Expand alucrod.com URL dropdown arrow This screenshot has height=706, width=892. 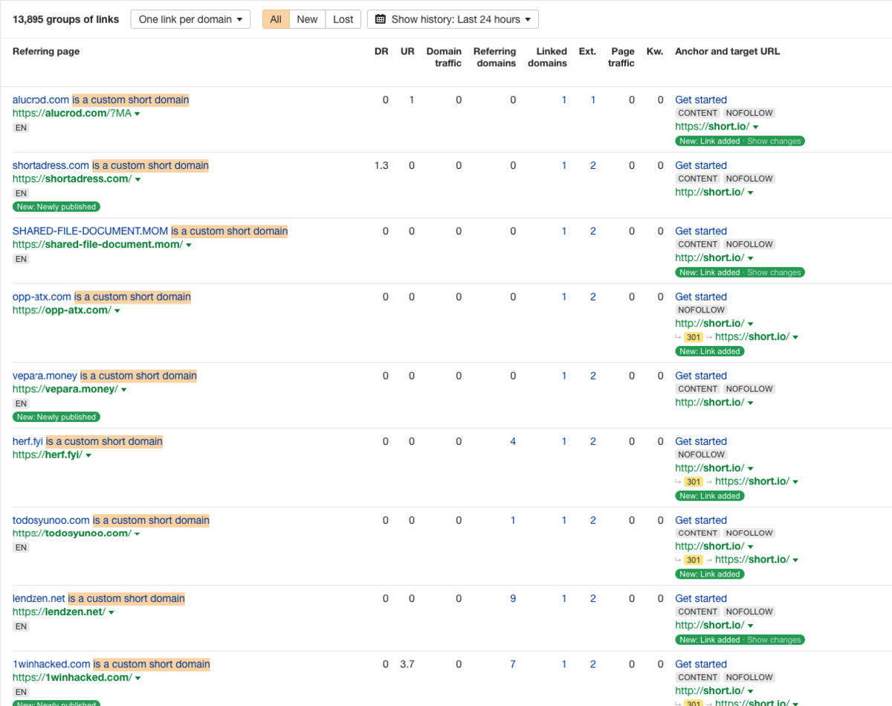(138, 114)
